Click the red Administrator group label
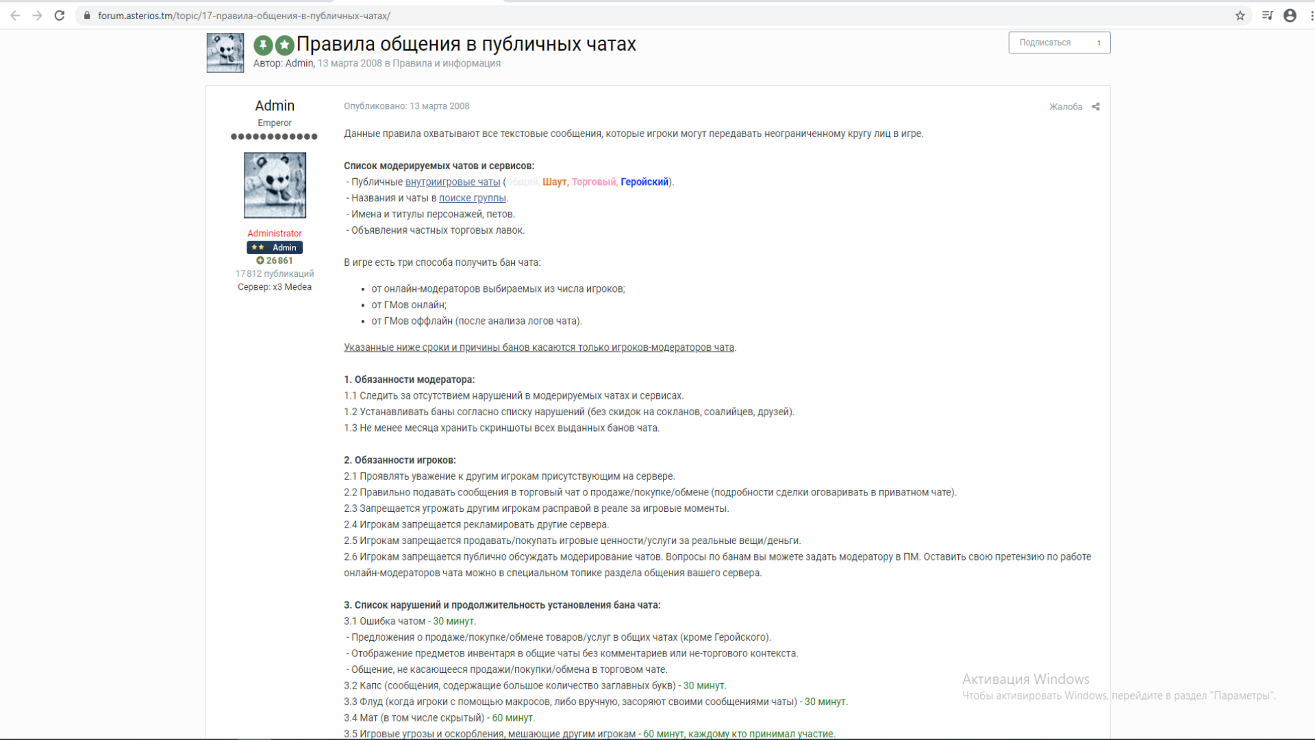The height and width of the screenshot is (740, 1315). [275, 233]
